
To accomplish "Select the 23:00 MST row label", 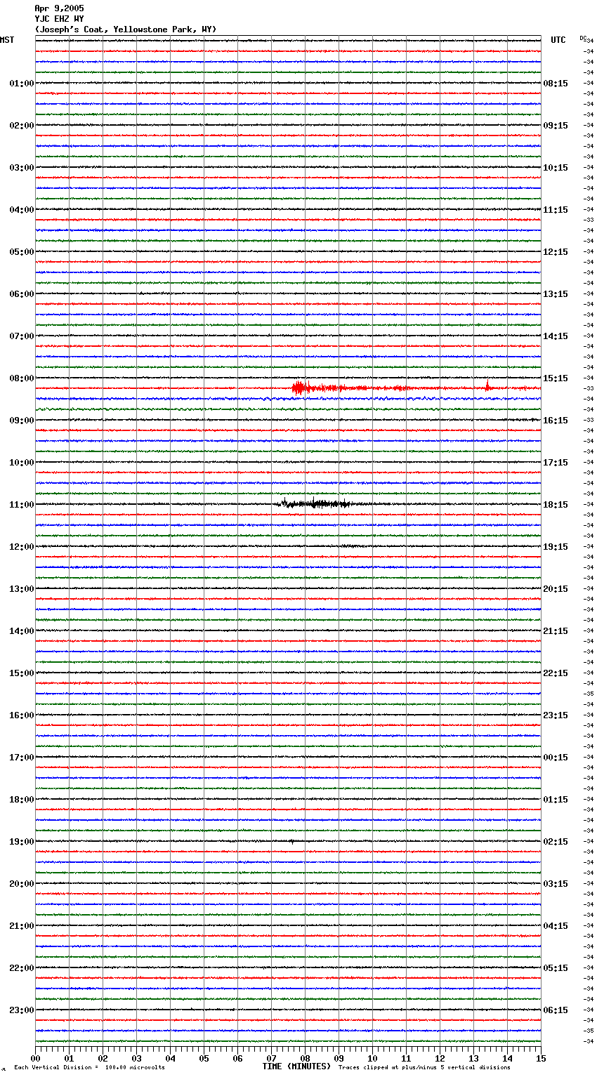I will (22, 1010).
